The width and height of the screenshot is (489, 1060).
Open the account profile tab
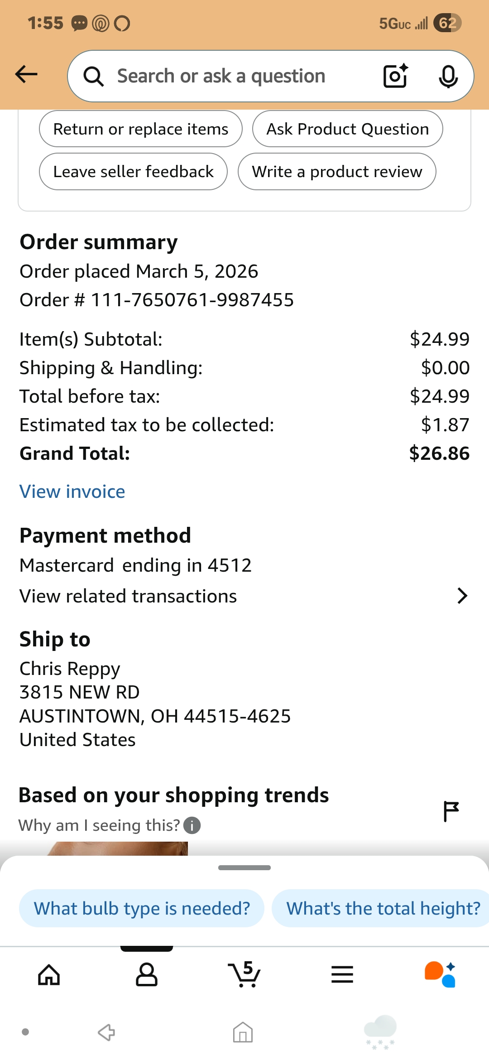147,975
